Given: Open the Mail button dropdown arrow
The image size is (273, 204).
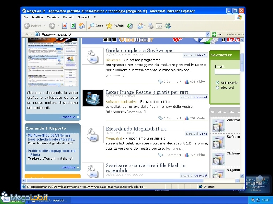Looking at the screenshot, I should click(145, 26).
